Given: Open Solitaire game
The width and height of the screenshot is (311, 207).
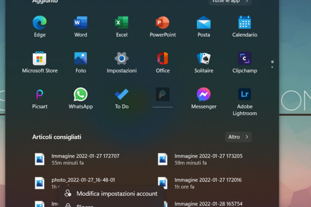Looking at the screenshot, I should click(204, 62).
